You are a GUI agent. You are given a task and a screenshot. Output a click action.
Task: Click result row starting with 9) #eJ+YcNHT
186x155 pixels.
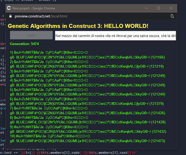click(49, 127)
